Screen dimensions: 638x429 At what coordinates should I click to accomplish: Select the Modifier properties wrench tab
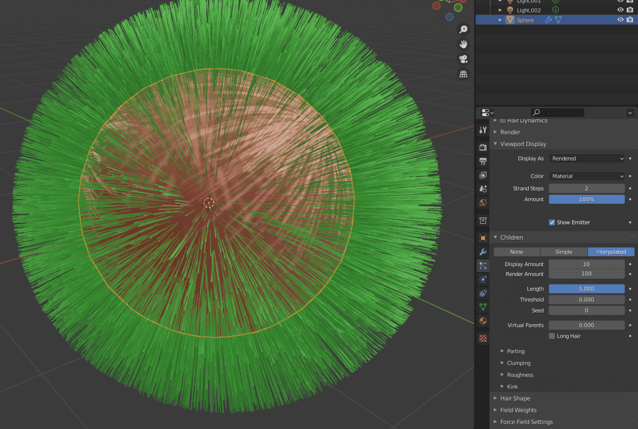pos(482,252)
